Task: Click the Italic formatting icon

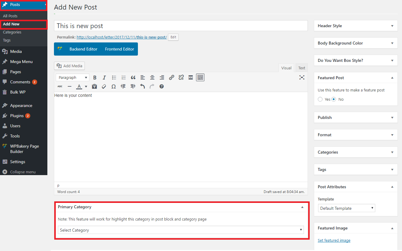Action: [x=104, y=78]
